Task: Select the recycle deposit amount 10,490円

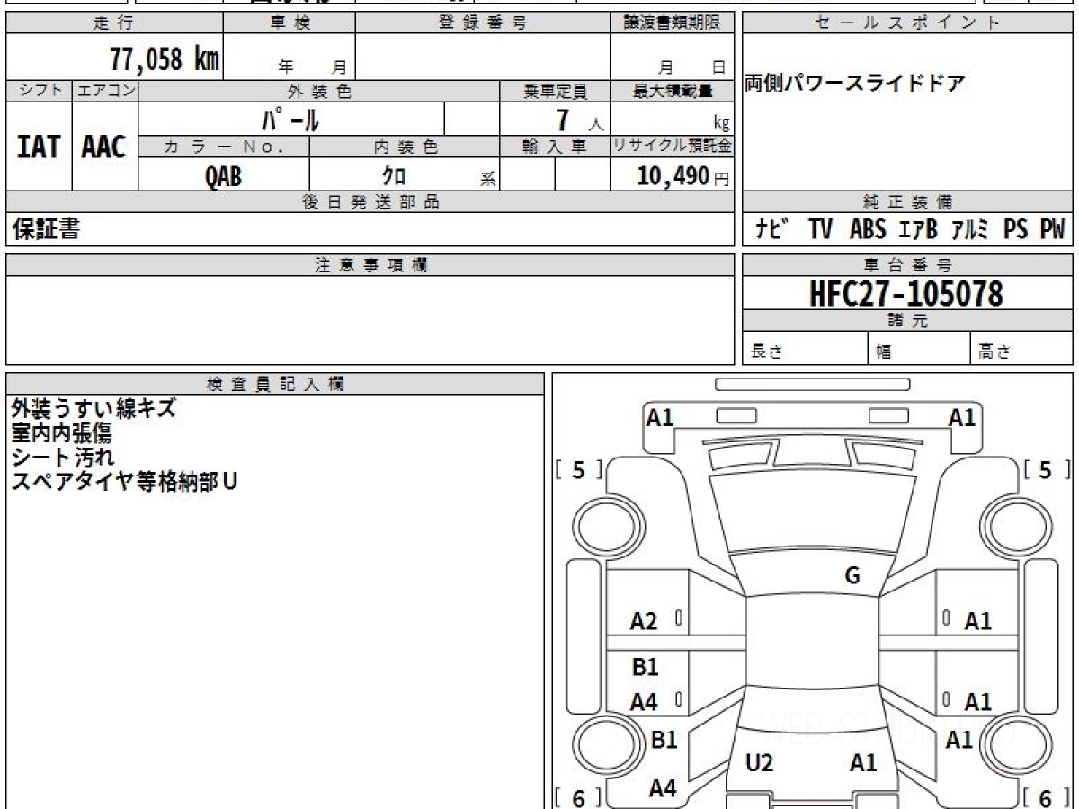Action: (683, 176)
